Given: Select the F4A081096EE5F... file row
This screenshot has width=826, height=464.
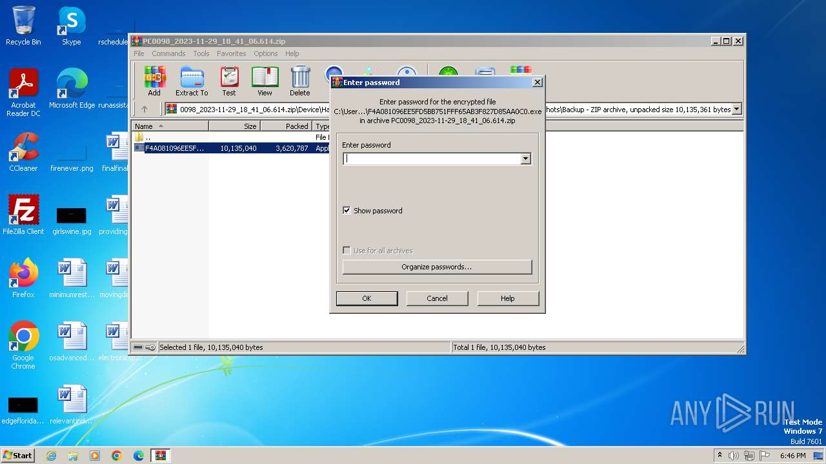Looking at the screenshot, I should (230, 148).
